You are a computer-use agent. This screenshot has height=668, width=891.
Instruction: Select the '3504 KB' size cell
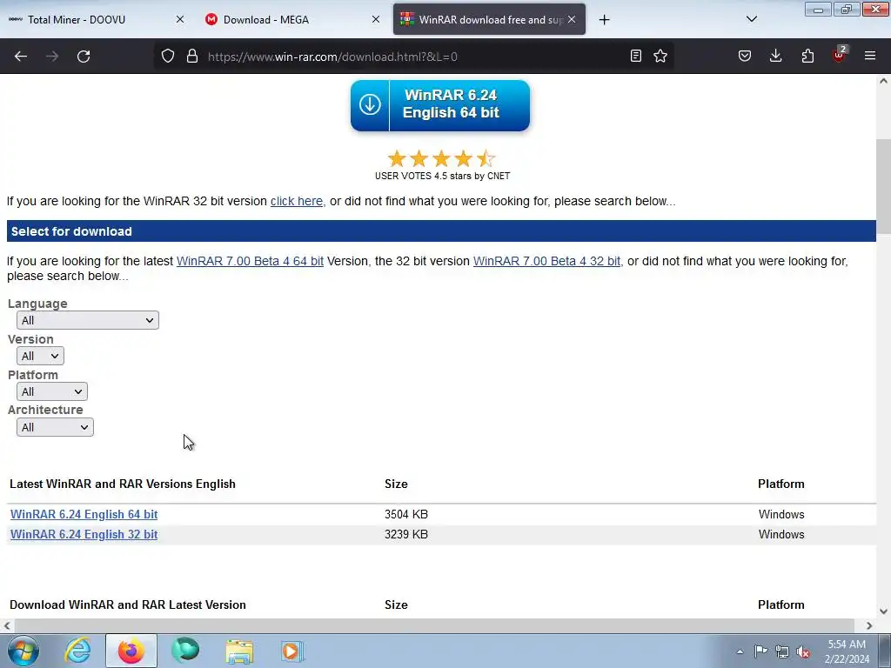tap(406, 514)
